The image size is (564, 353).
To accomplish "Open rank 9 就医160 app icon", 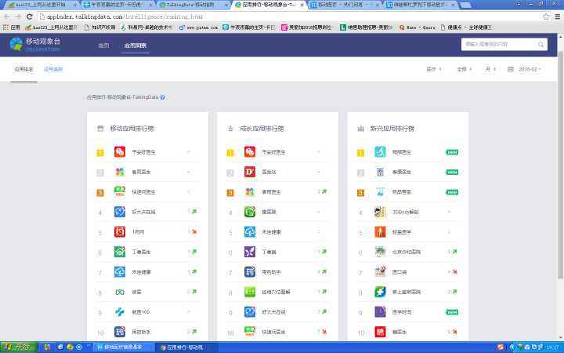I will tap(120, 311).
